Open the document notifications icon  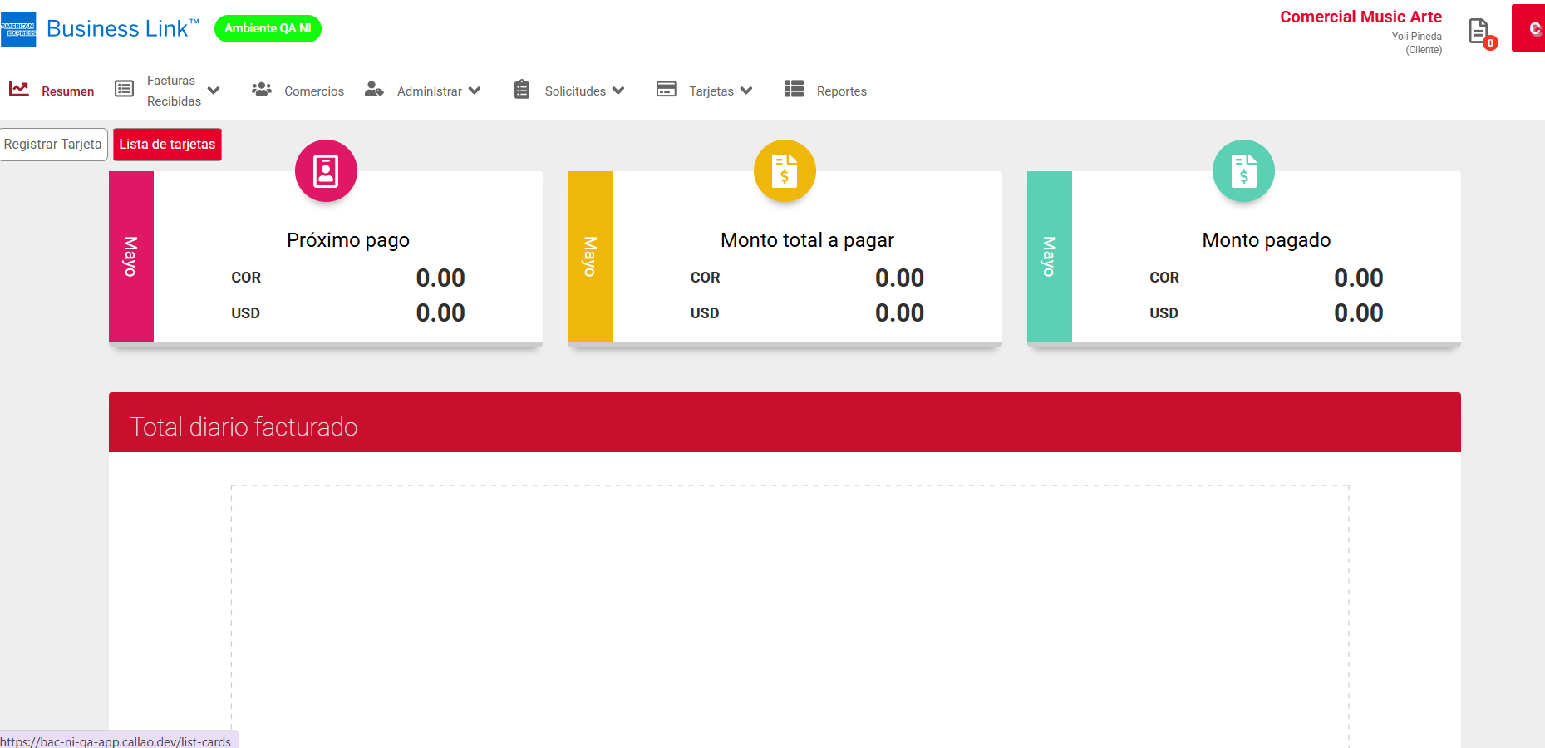click(x=1479, y=32)
